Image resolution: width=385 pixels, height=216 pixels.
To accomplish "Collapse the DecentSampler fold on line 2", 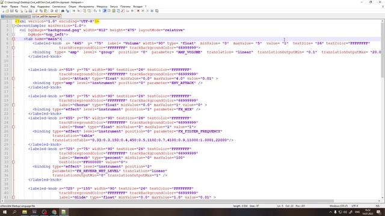I will pos(13,26).
